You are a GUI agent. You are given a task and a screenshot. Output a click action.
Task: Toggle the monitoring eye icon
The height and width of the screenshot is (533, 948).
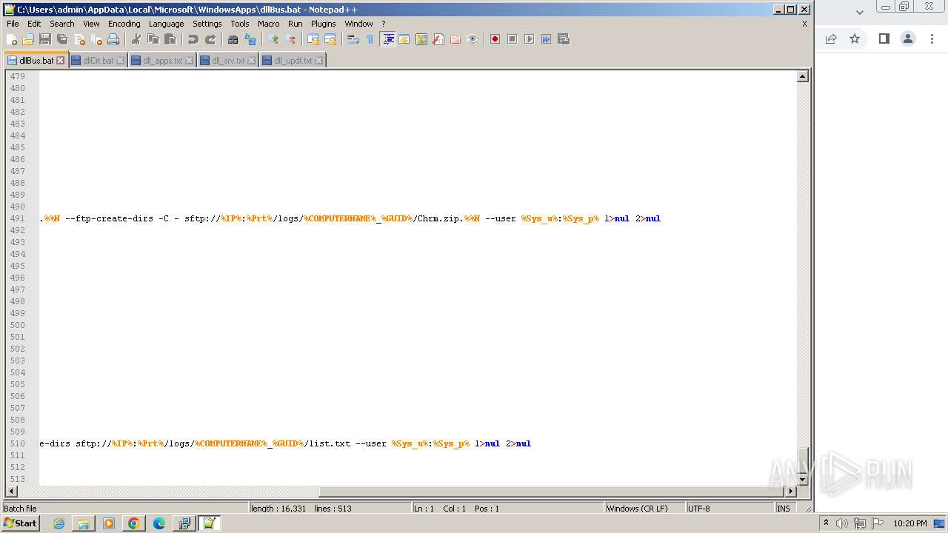473,39
